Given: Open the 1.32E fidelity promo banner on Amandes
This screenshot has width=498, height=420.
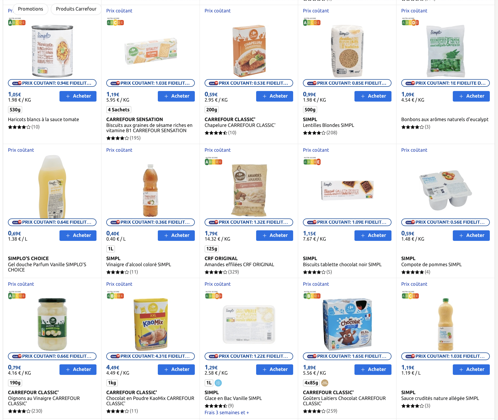Looking at the screenshot, I should click(x=249, y=222).
